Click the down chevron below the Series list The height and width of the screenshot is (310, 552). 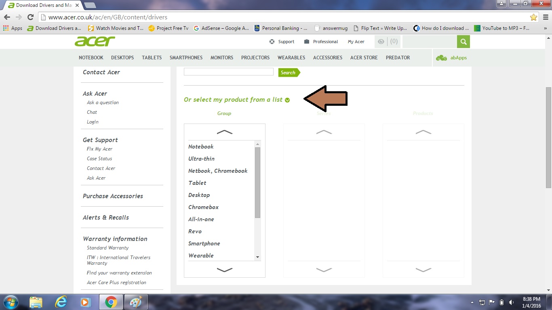[x=324, y=270]
